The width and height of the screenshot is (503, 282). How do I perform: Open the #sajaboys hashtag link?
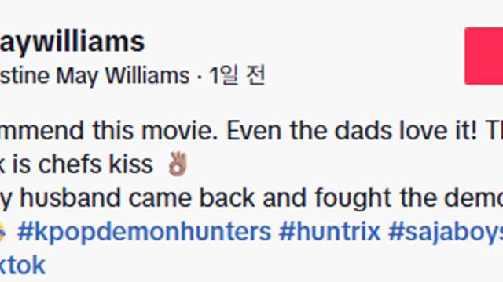pyautogui.click(x=446, y=232)
